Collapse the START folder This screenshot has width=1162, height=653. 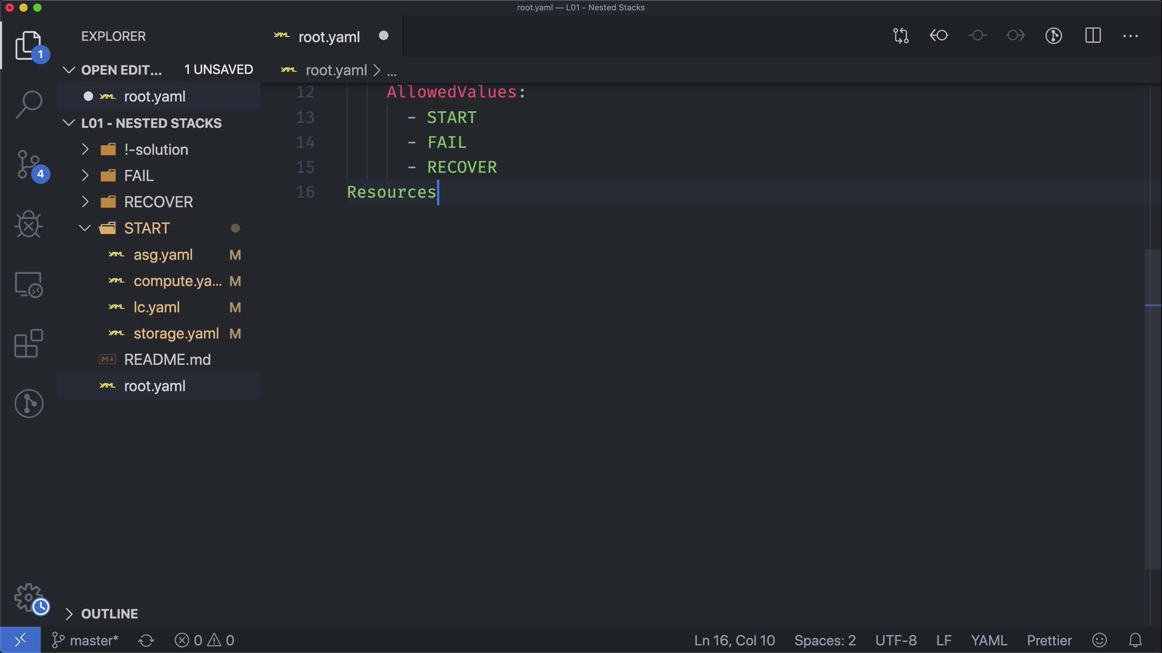click(146, 229)
